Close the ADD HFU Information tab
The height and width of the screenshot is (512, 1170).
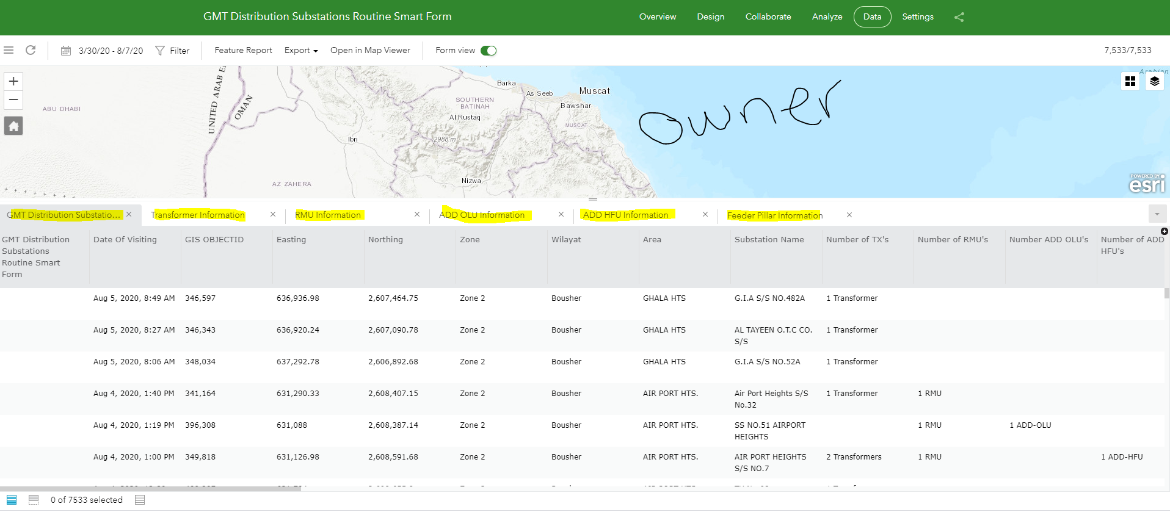(x=705, y=214)
